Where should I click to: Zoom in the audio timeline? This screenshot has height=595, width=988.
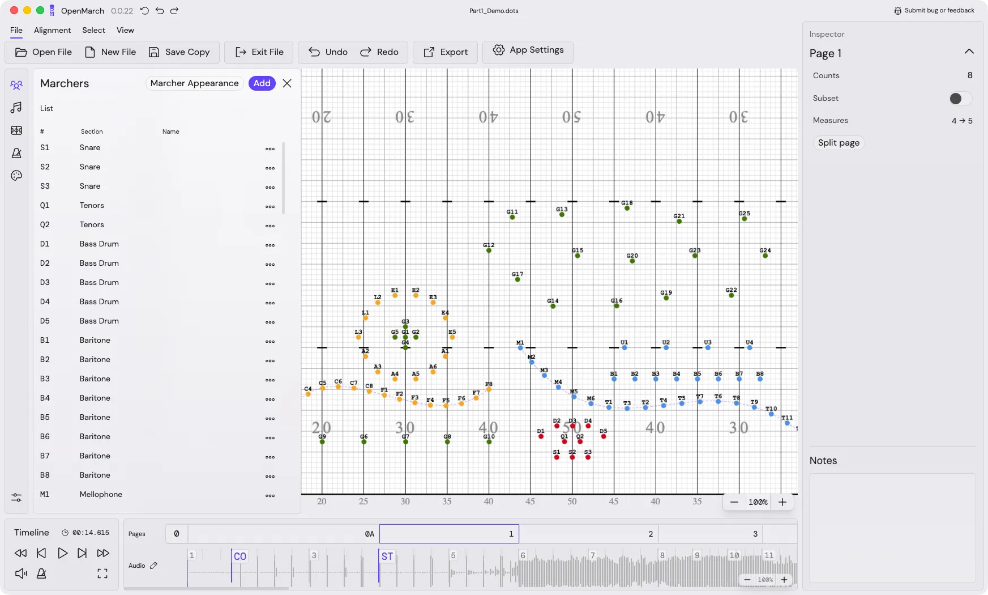784,580
